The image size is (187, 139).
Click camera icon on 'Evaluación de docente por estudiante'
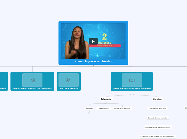coord(32,80)
